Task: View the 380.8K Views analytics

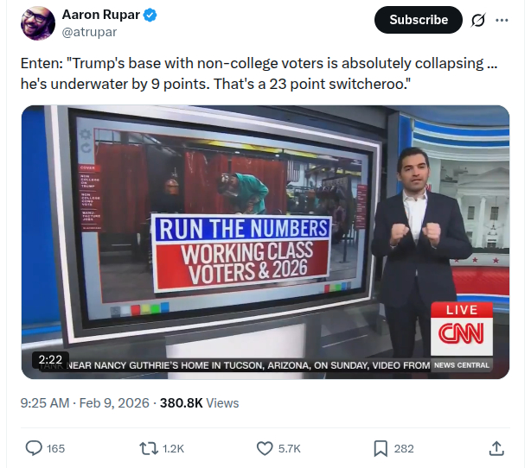Action: 200,402
